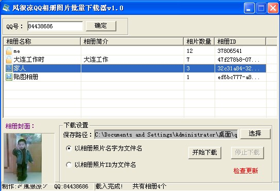Select the 以相册照片ID为文件名 radio option
This screenshot has width=280, height=191.
(x=69, y=165)
